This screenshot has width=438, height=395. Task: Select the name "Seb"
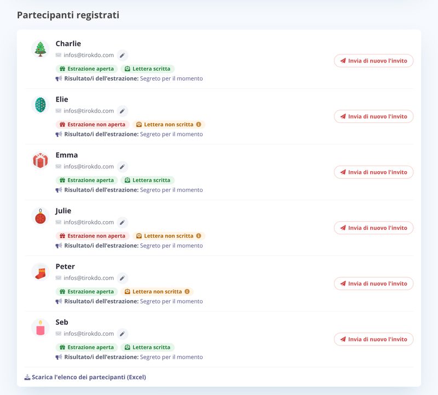[x=62, y=322]
